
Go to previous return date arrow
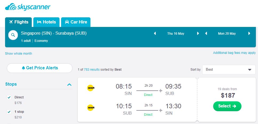pyautogui.click(x=206, y=34)
